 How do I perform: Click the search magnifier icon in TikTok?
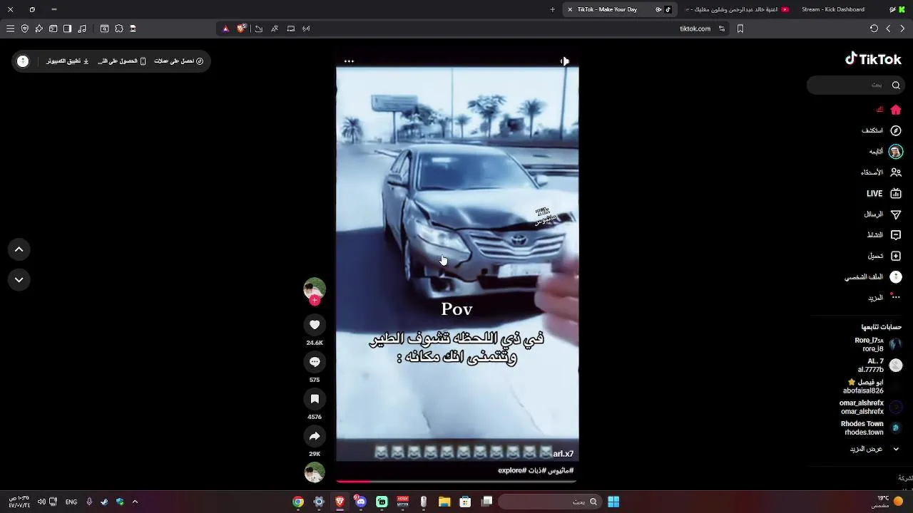click(896, 85)
